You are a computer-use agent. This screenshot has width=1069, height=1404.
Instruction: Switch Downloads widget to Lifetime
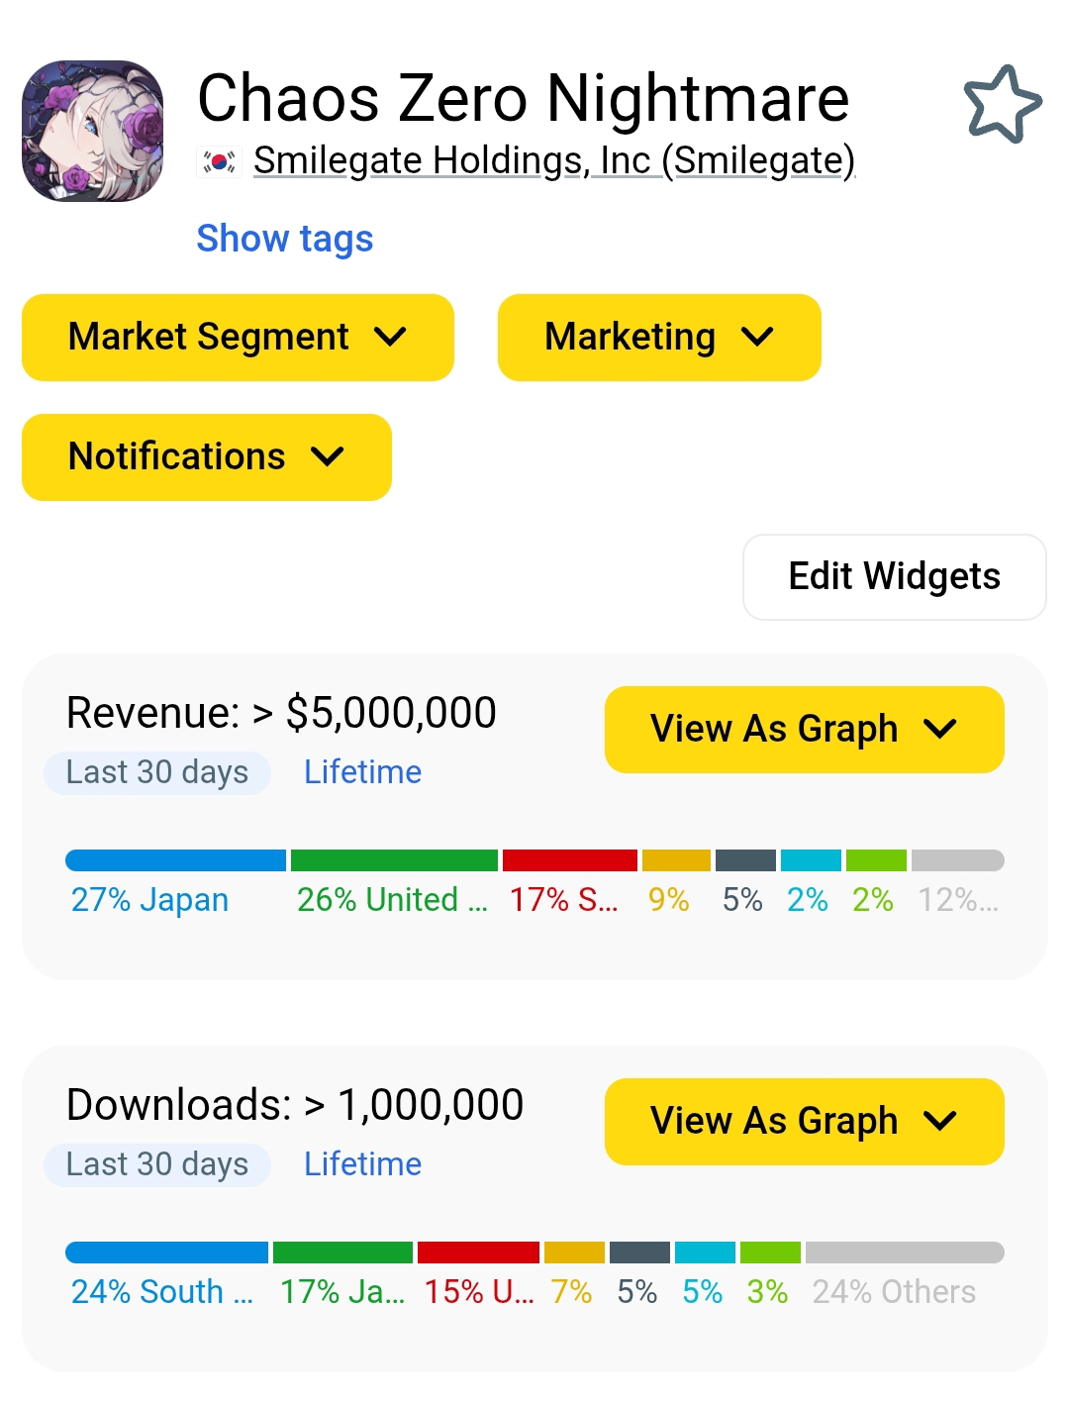click(x=362, y=1164)
